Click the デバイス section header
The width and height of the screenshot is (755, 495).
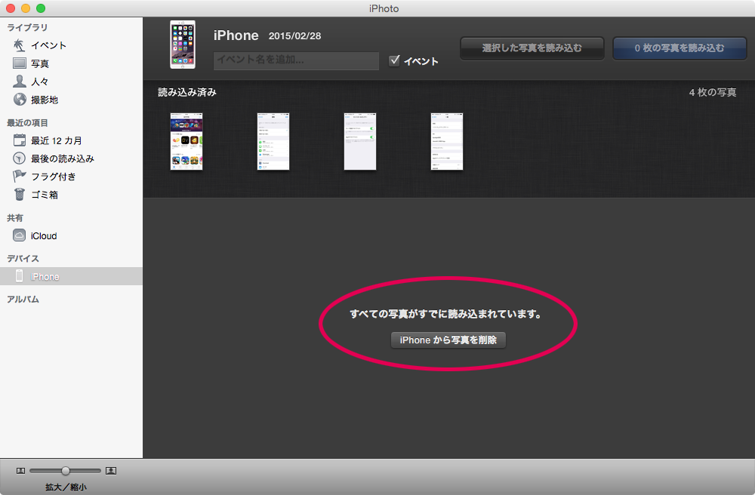[x=23, y=258]
